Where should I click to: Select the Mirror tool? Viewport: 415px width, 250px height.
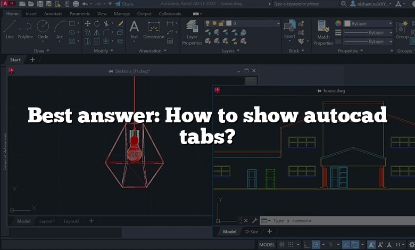(97, 32)
